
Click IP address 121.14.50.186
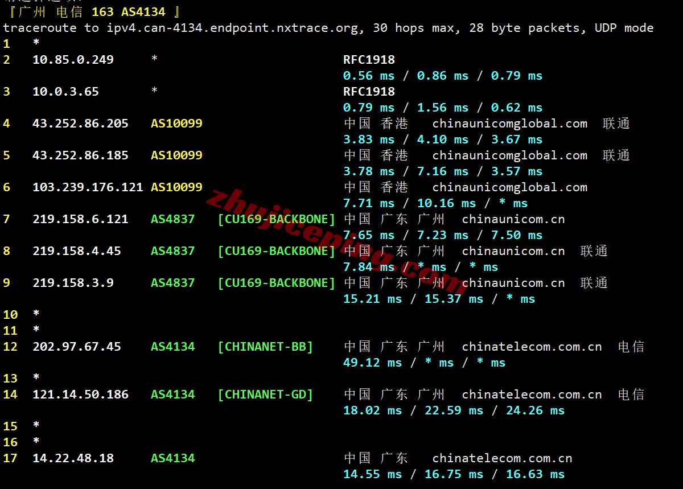[80, 395]
